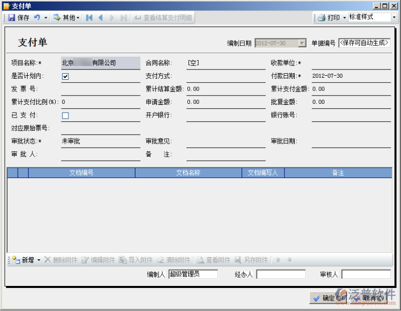Expand the dropdown arrow next to 新增

[39, 260]
